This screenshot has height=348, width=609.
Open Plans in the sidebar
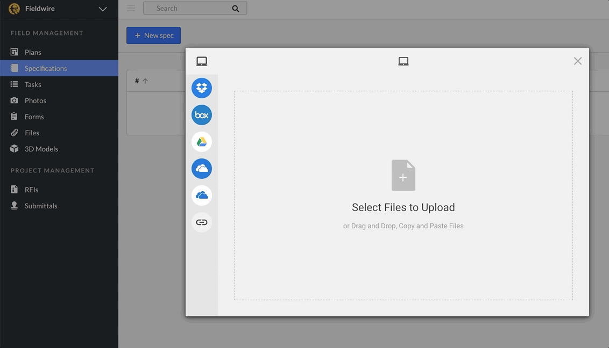tap(33, 52)
